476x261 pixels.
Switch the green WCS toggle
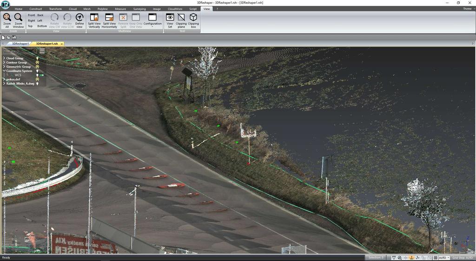tap(41, 75)
